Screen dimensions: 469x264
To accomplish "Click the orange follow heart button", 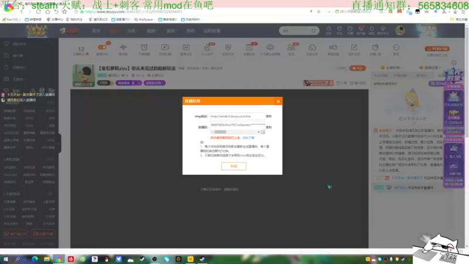I will (x=358, y=68).
